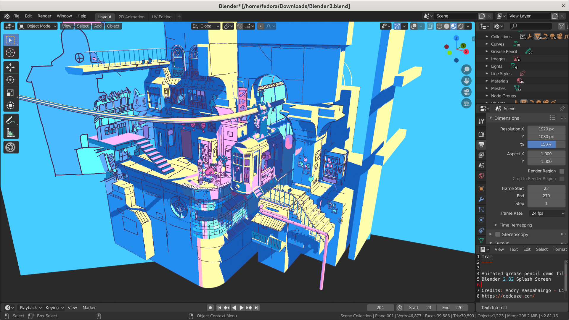Toggle X-ray mode in viewport header
The image size is (569, 320).
click(x=430, y=26)
